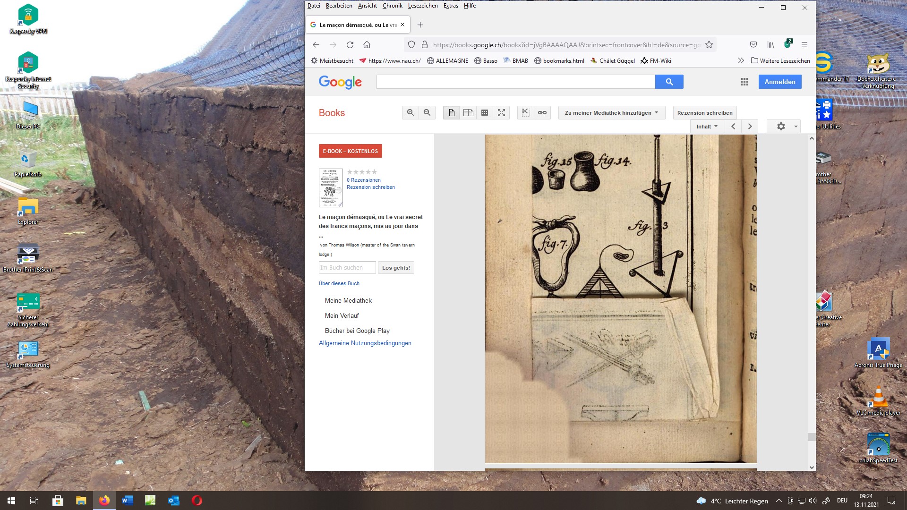Open 'Zu meiner Mediathek hinzufügen' dropdown

coord(612,113)
